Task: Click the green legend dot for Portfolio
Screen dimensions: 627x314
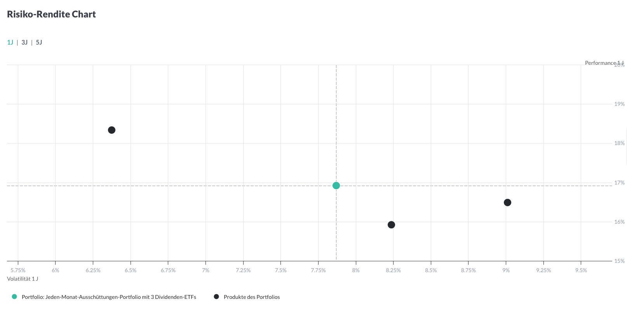Action: point(14,297)
